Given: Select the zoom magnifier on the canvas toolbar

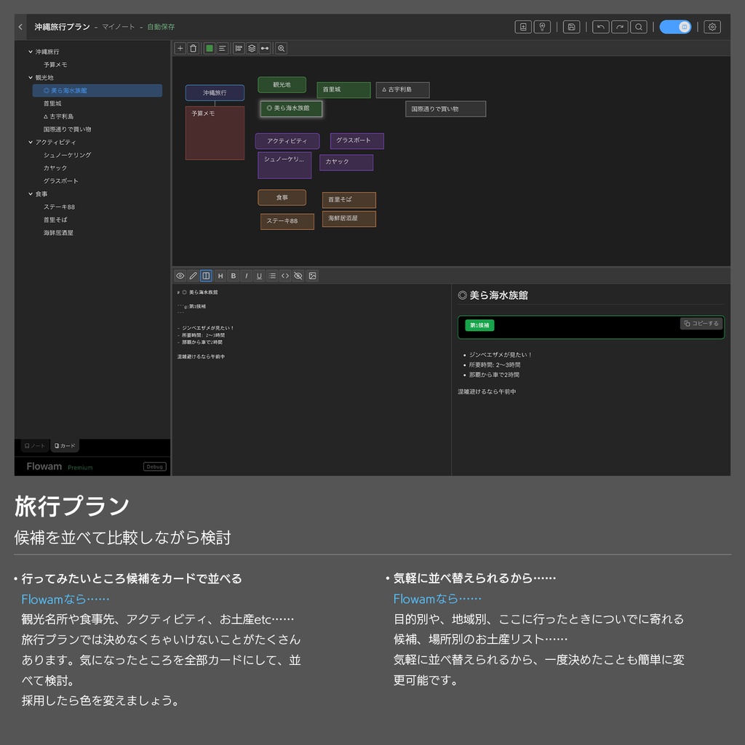Looking at the screenshot, I should [281, 48].
